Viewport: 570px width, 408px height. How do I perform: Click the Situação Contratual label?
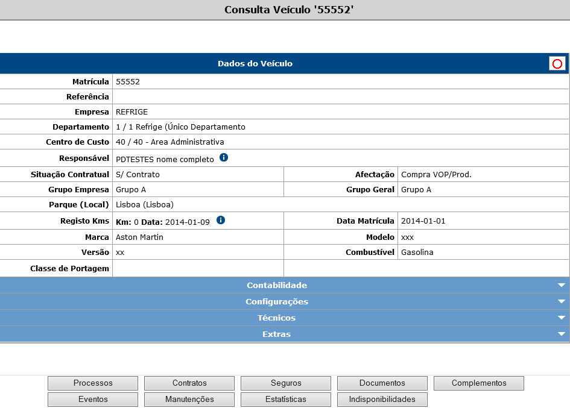tap(70, 174)
